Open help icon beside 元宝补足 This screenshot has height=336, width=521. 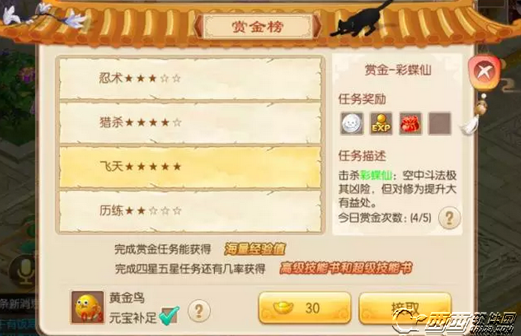pyautogui.click(x=199, y=311)
